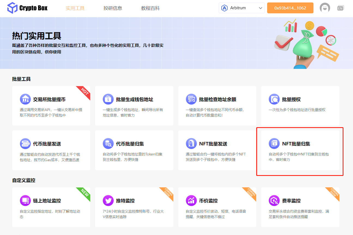Open the user avatar profile icon
The width and height of the screenshot is (353, 235).
coord(325,8)
